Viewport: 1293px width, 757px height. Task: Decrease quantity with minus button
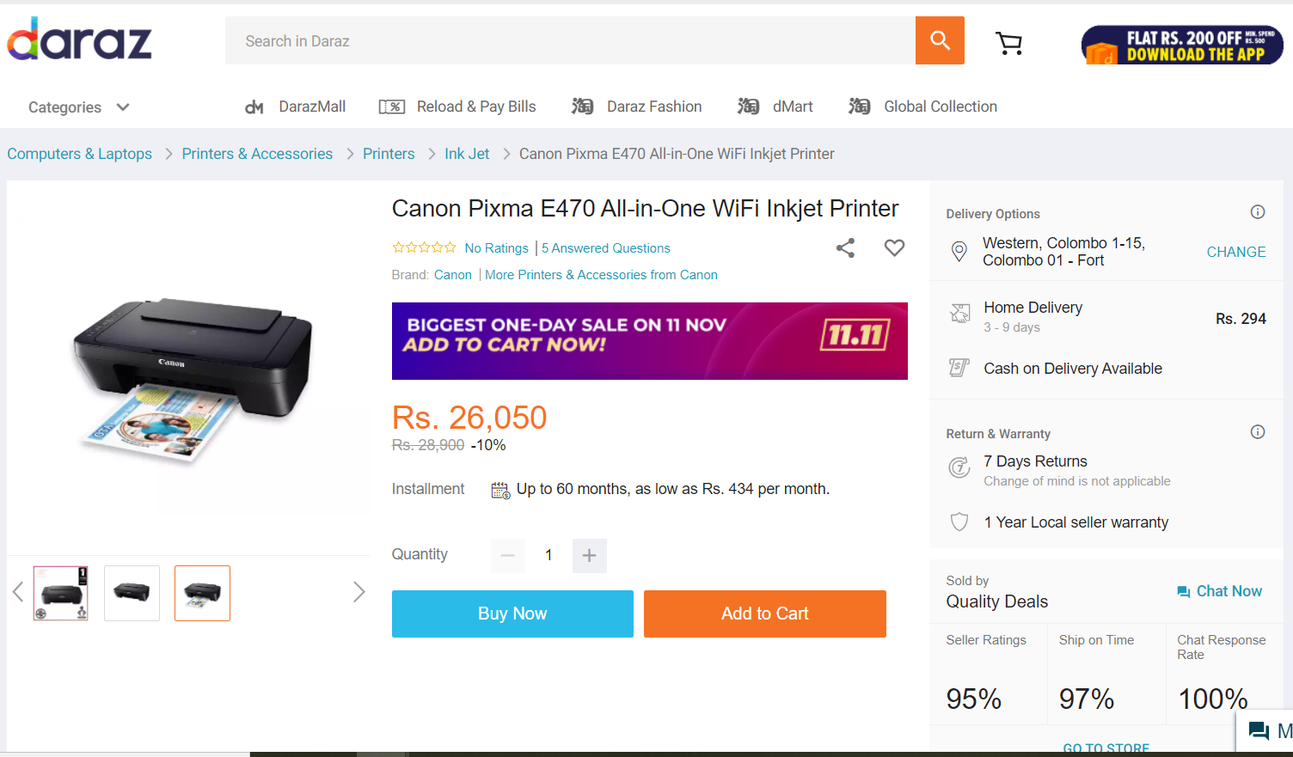507,555
